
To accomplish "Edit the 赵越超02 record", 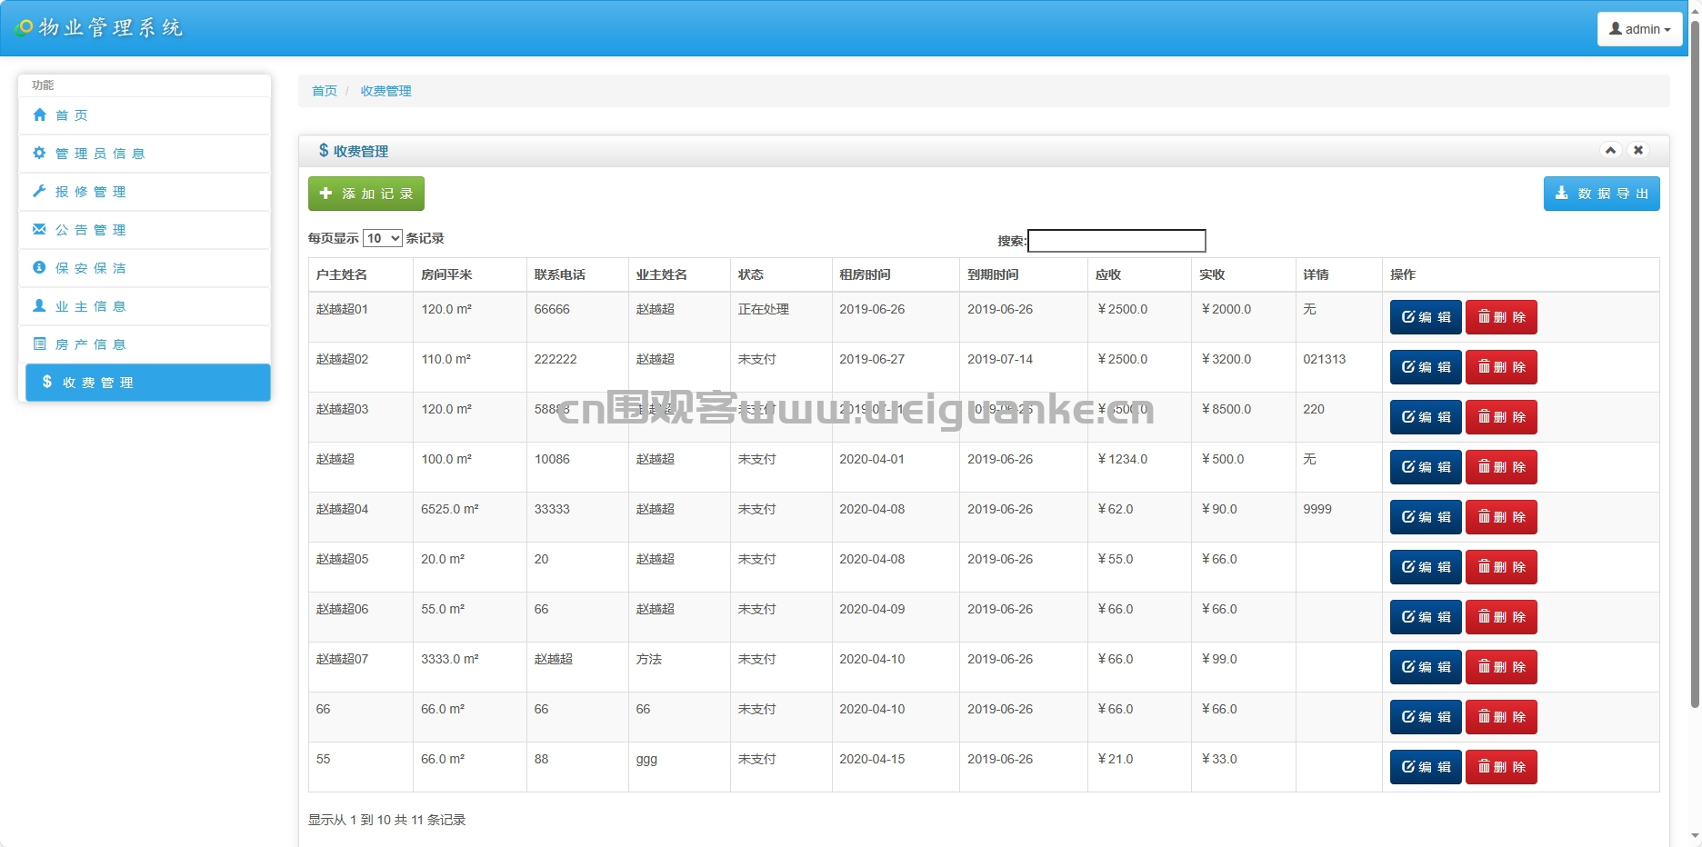I will (x=1426, y=367).
